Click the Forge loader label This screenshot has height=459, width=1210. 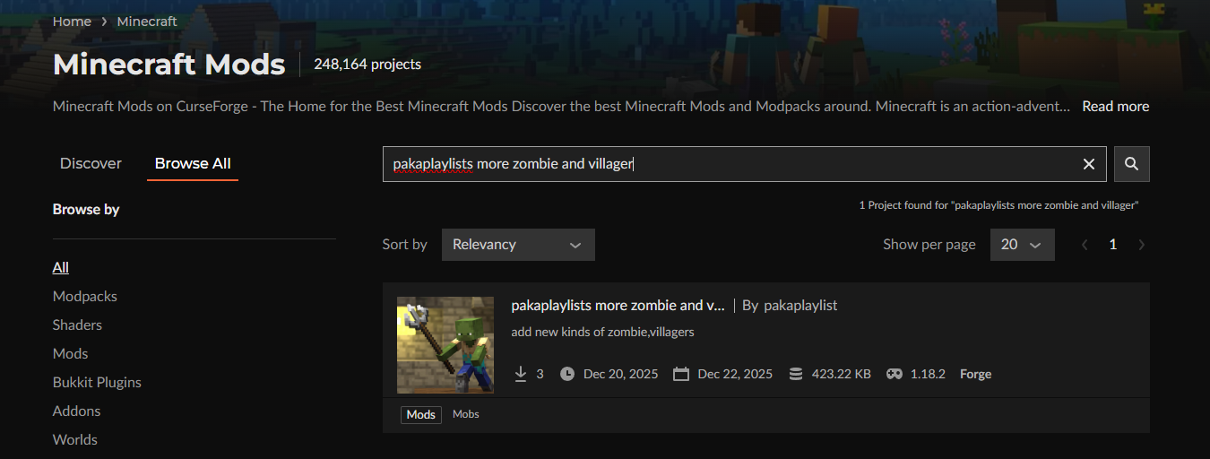[x=975, y=374]
